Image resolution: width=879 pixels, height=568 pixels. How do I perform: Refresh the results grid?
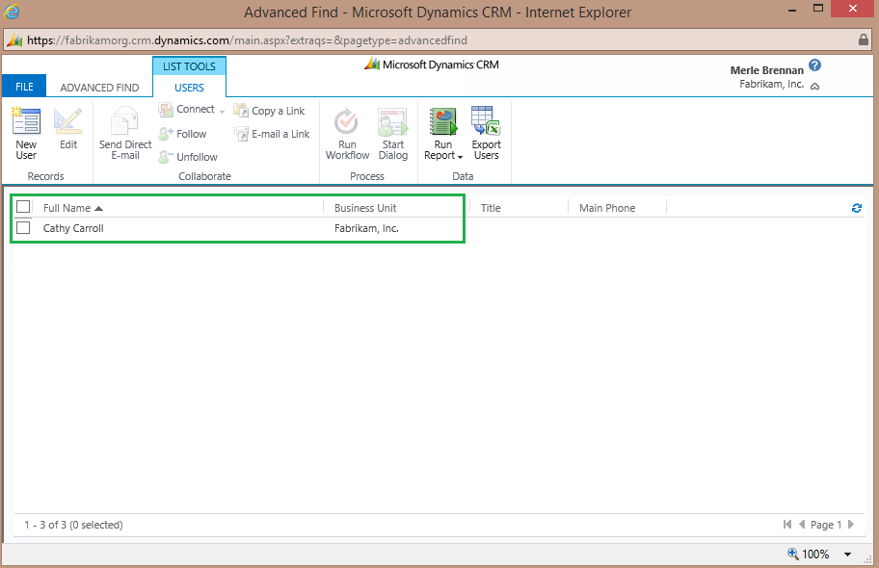857,208
